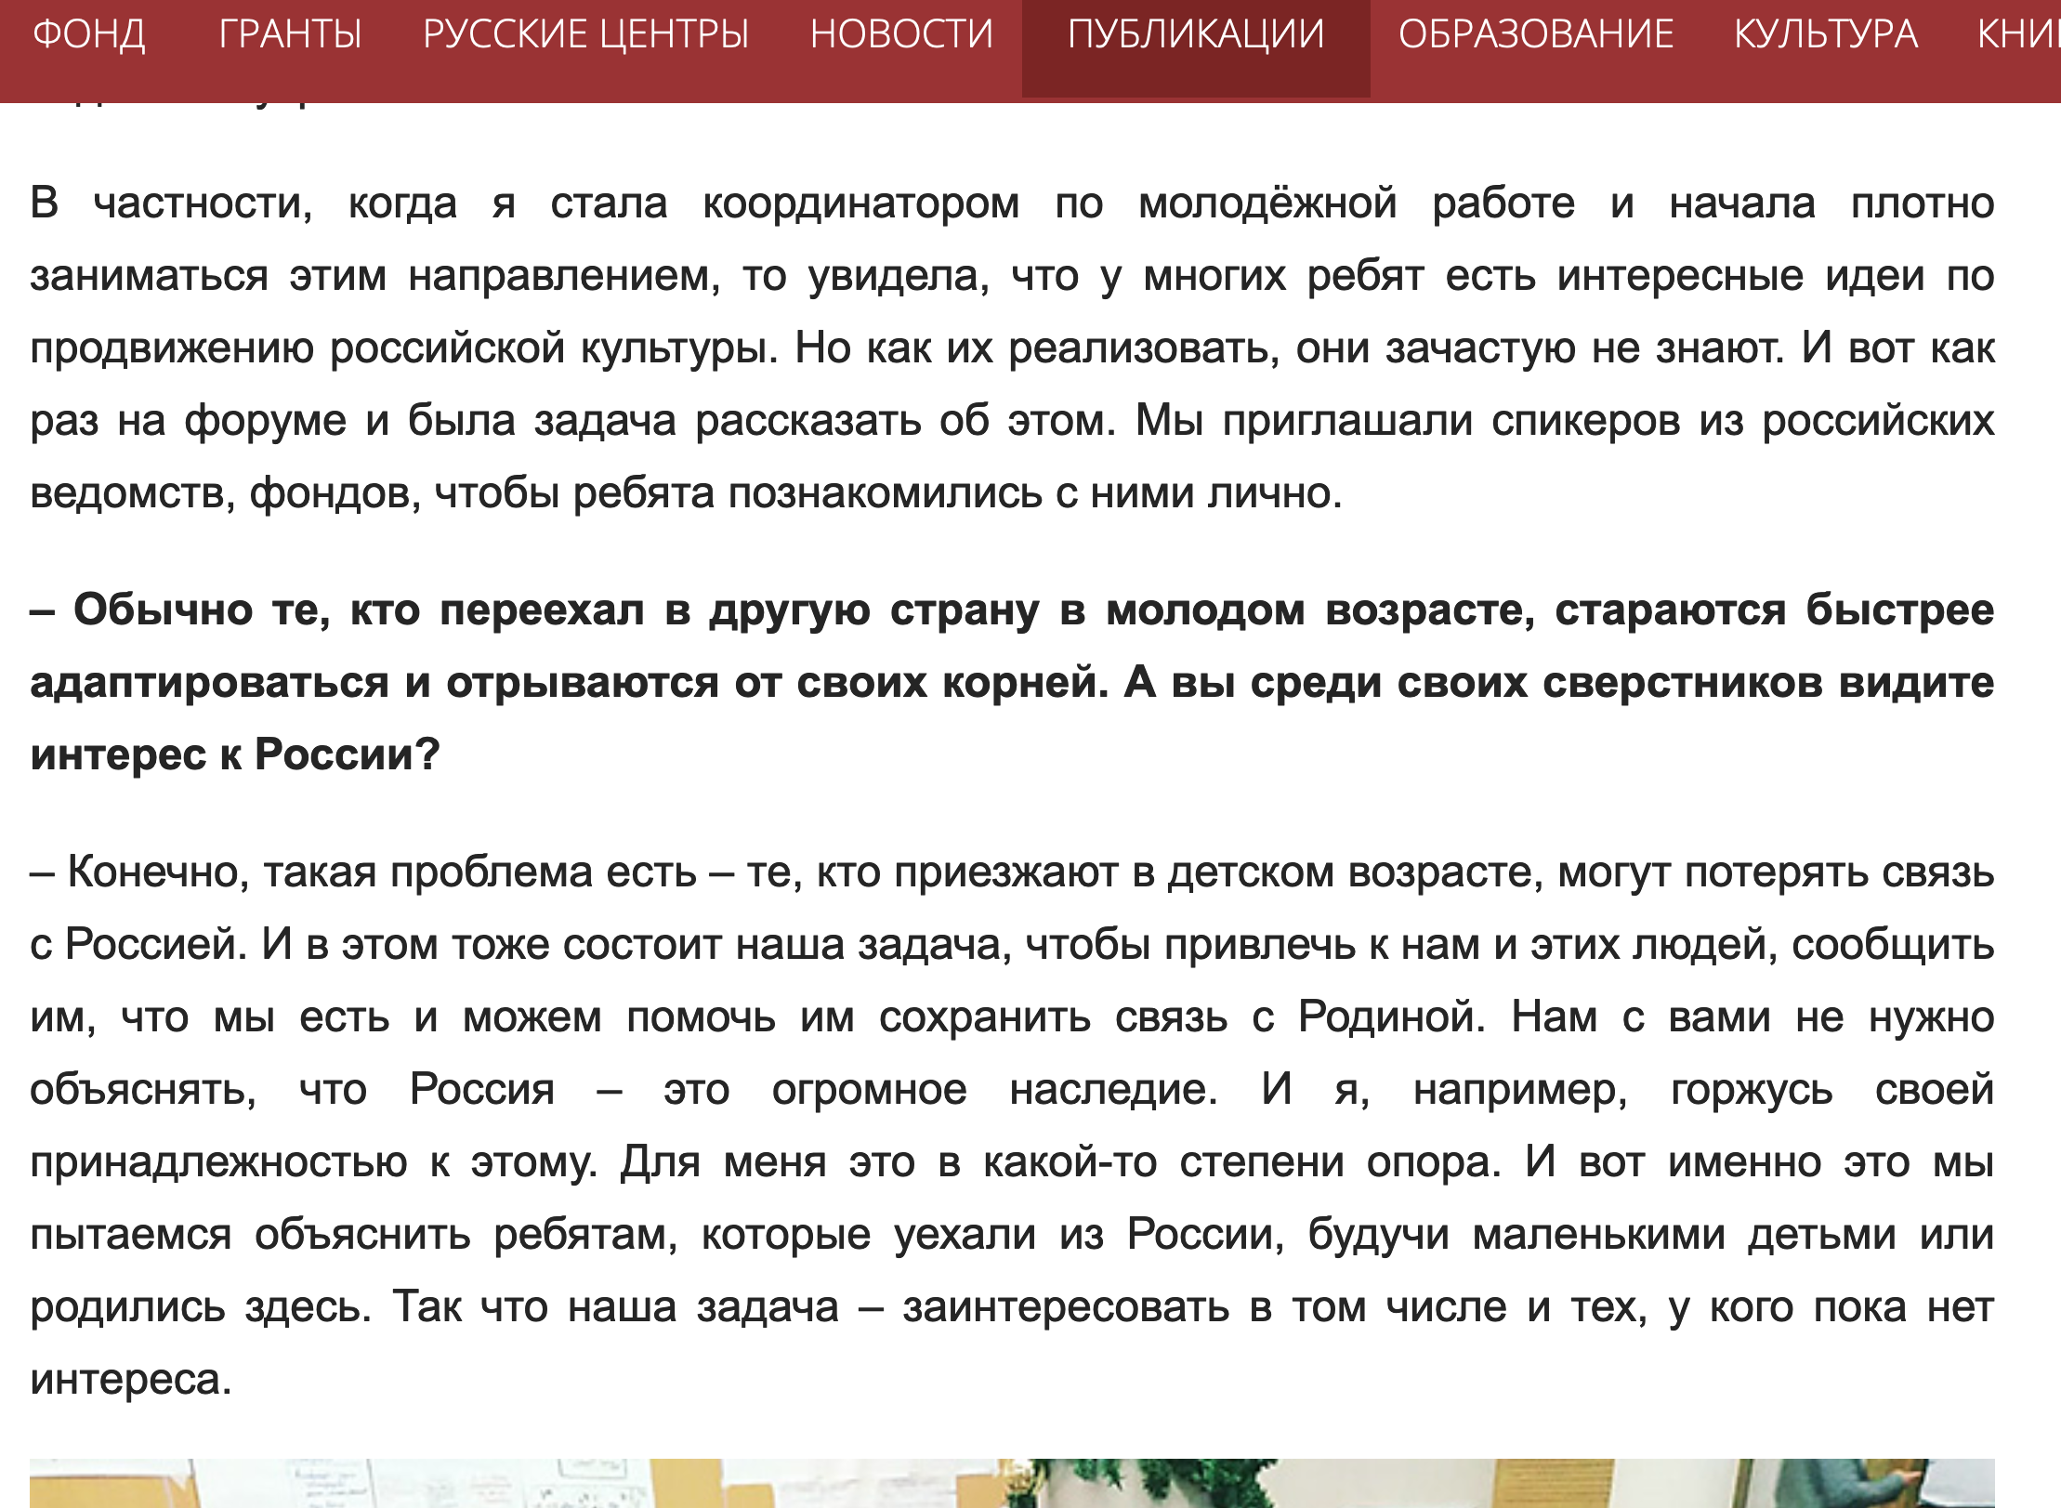Viewport: 2061px width, 1508px height.
Task: Click the word 'Родиной' in the answer
Action: tap(1391, 1016)
